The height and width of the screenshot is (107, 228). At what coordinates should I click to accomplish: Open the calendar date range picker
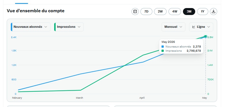tap(135, 11)
